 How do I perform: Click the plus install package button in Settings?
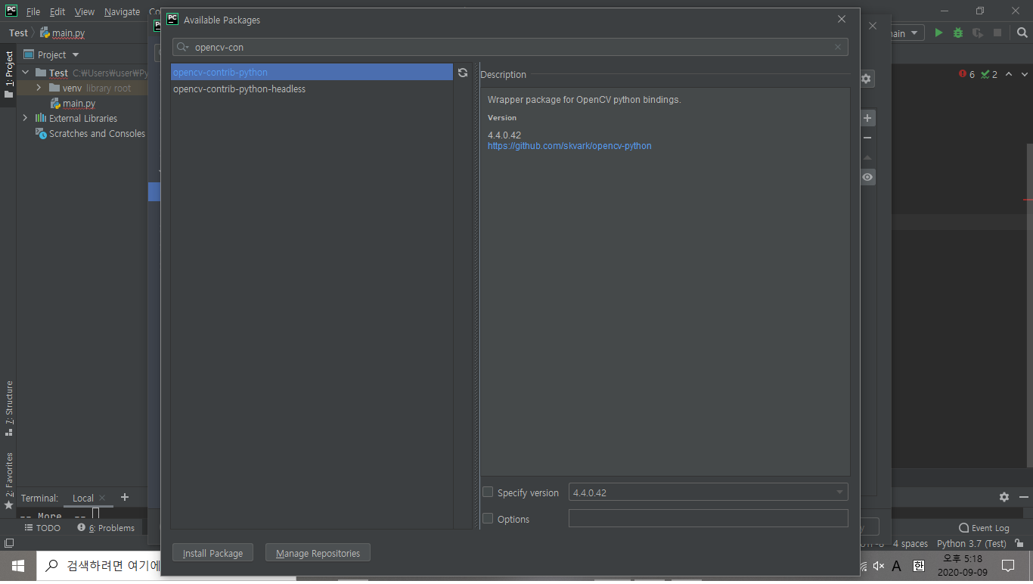(x=867, y=118)
